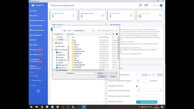The height and width of the screenshot is (109, 194).
Task: Open Windows notification center icon
Action: click(162, 107)
